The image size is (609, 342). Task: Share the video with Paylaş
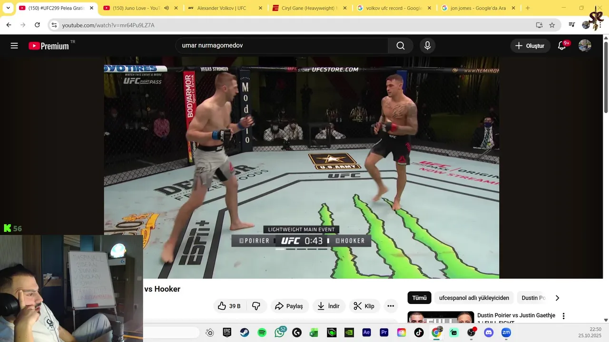(x=289, y=306)
